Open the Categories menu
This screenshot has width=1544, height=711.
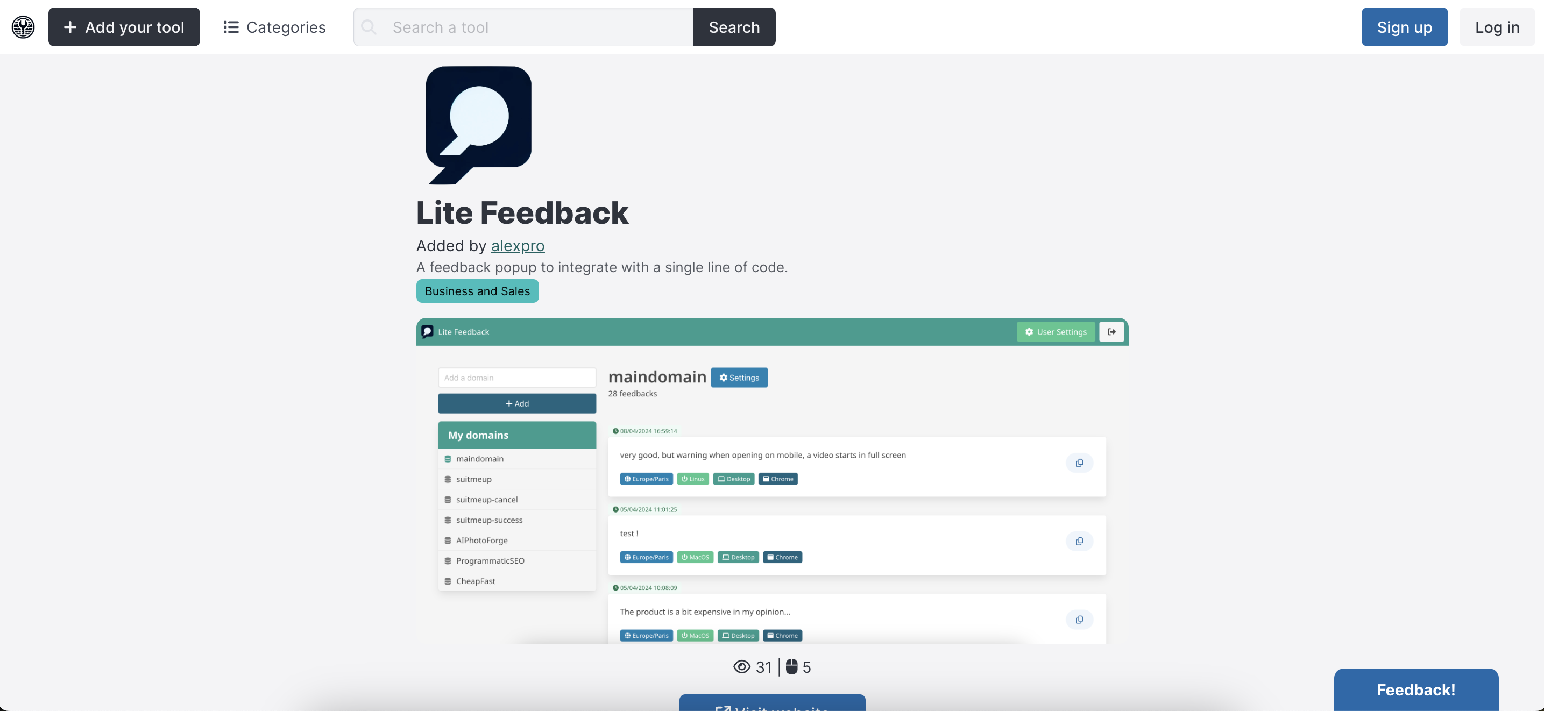coord(274,27)
